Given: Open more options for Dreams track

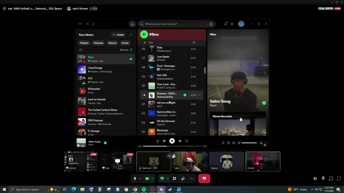Looking at the screenshot, I should pos(199,95).
